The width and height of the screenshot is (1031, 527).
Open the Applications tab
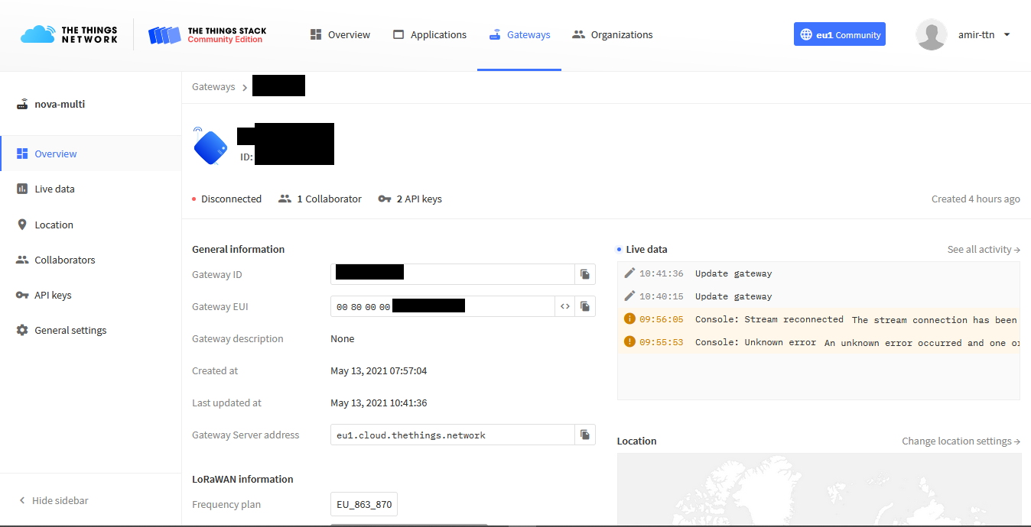429,34
